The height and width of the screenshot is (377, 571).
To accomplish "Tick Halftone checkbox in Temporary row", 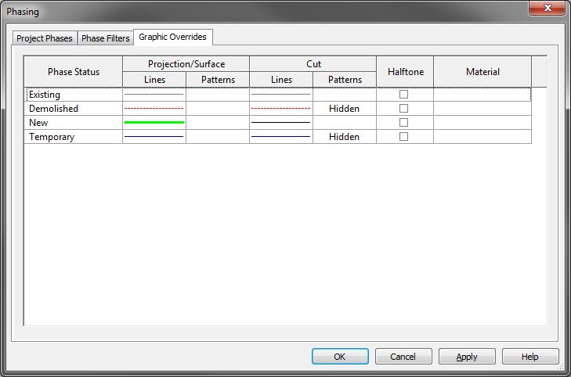I will [x=403, y=137].
